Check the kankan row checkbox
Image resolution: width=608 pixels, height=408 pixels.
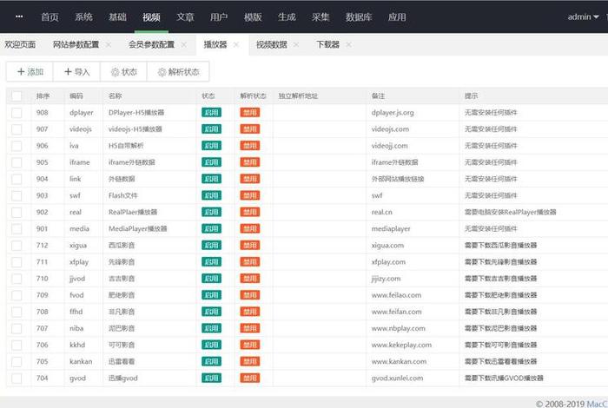click(x=17, y=361)
